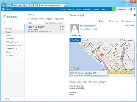The width and height of the screenshot is (137, 102).
Task: Collapse the folder pane double-arrow
Action: pos(4,23)
